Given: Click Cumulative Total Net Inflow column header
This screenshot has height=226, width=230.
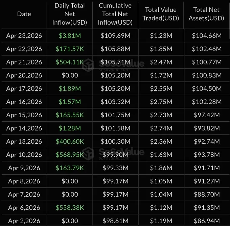Looking at the screenshot, I should click(x=115, y=14).
